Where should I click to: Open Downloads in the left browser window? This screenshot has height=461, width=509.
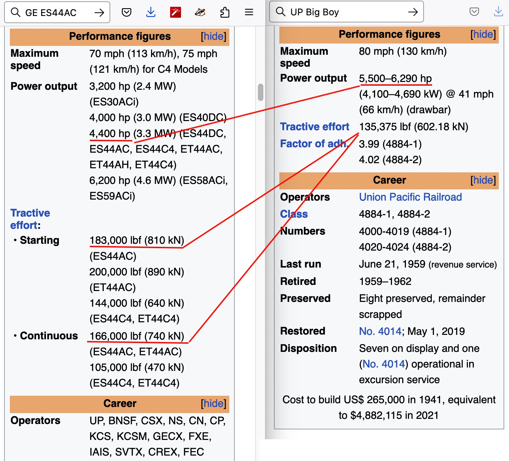(151, 13)
